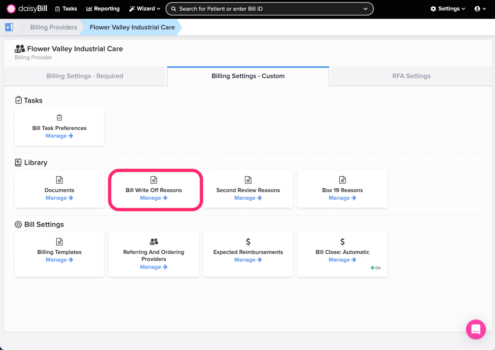The width and height of the screenshot is (495, 350).
Task: Manage Expected Reimbursements
Action: click(248, 260)
